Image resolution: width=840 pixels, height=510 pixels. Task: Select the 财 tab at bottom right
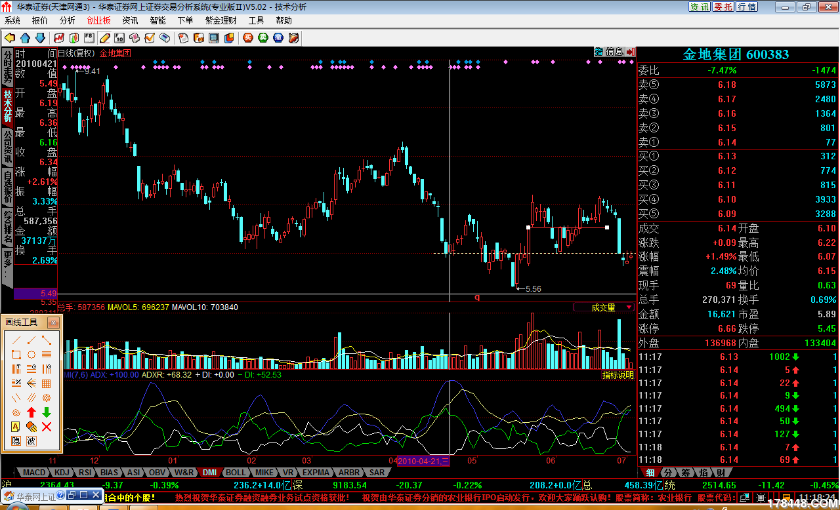point(720,472)
